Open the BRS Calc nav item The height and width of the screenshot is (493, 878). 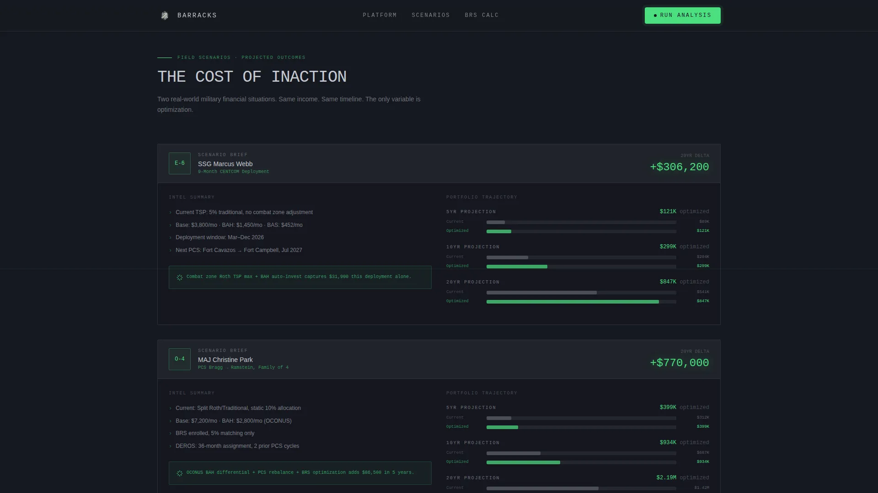[x=482, y=16]
